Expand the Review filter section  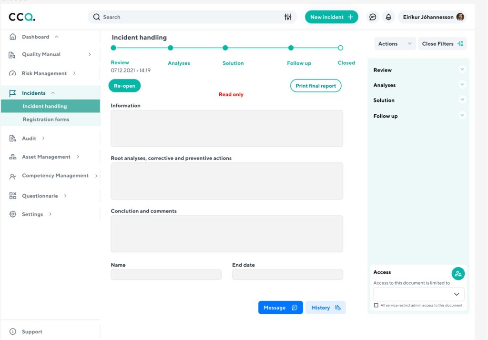click(x=462, y=70)
